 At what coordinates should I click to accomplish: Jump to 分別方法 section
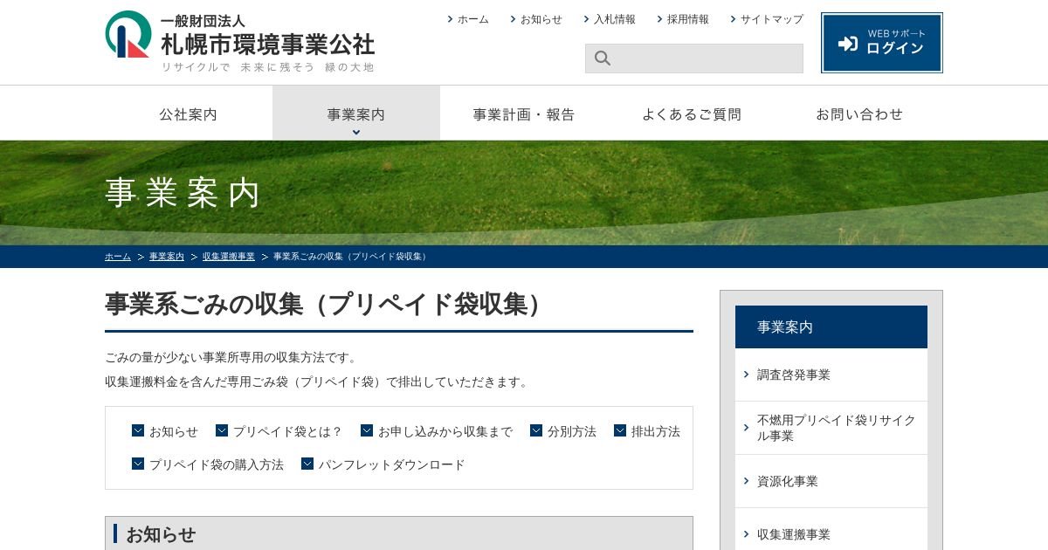572,431
